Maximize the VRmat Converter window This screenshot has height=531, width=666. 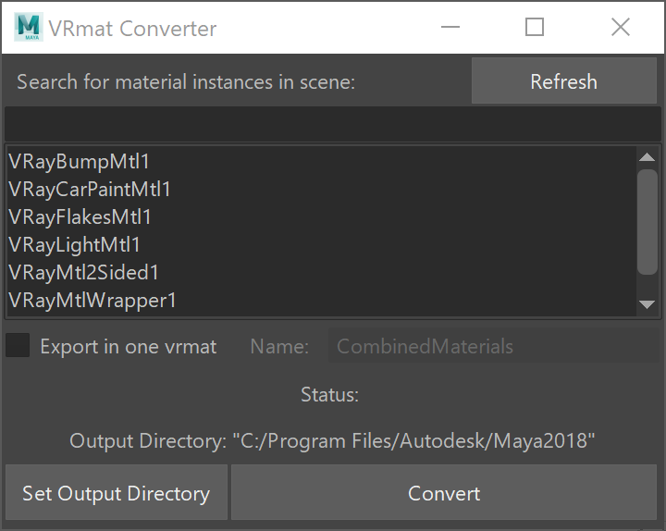(535, 27)
